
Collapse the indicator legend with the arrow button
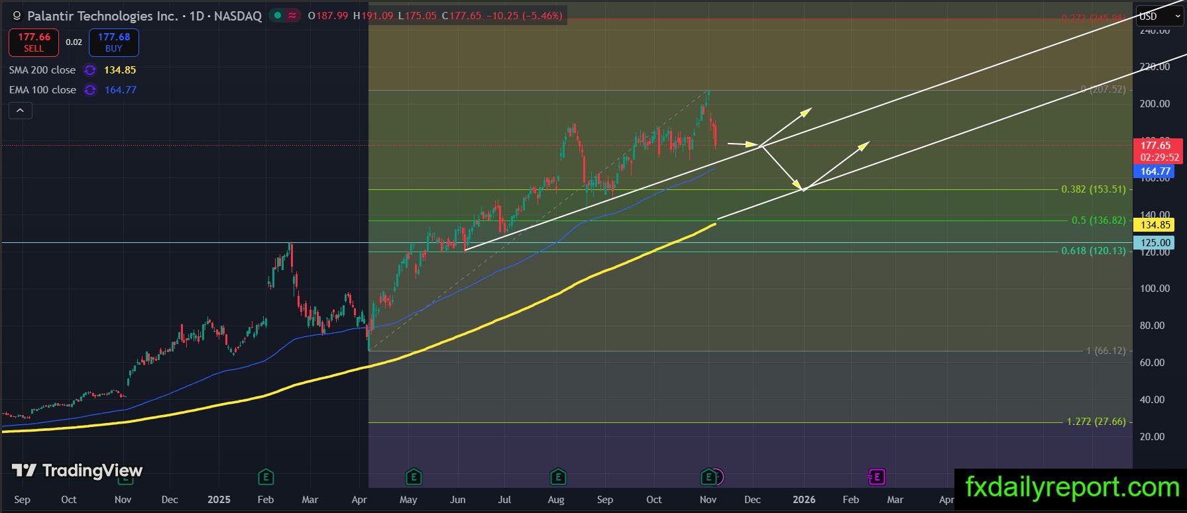20,111
